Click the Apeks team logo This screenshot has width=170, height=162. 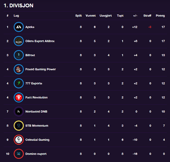pos(19,27)
